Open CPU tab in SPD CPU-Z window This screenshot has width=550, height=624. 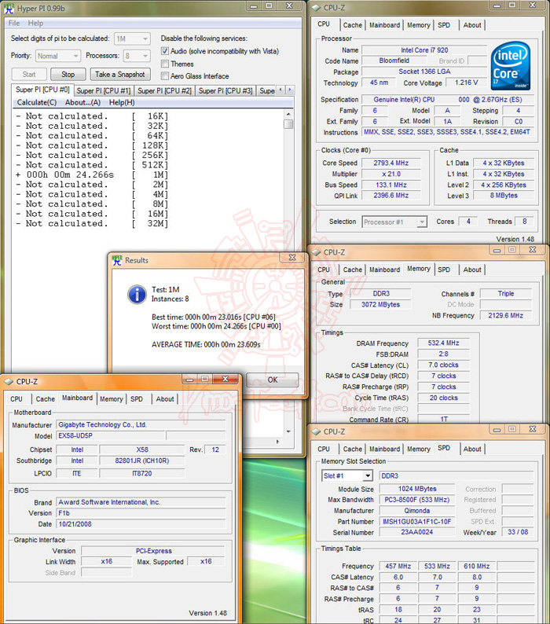pos(324,450)
